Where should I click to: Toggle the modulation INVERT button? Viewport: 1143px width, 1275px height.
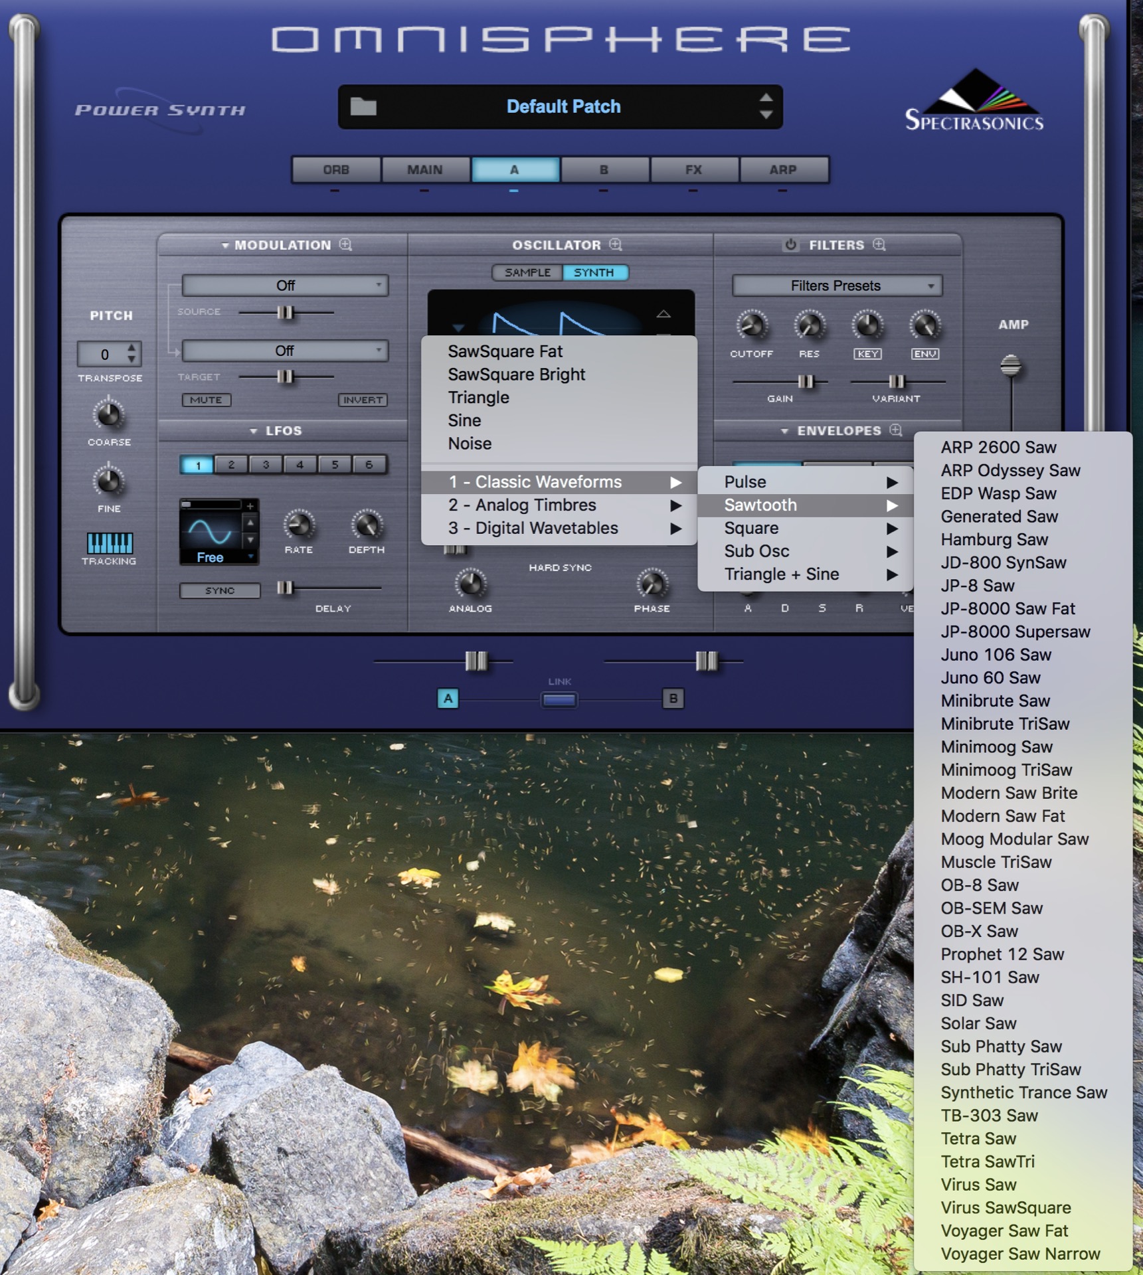coord(363,400)
